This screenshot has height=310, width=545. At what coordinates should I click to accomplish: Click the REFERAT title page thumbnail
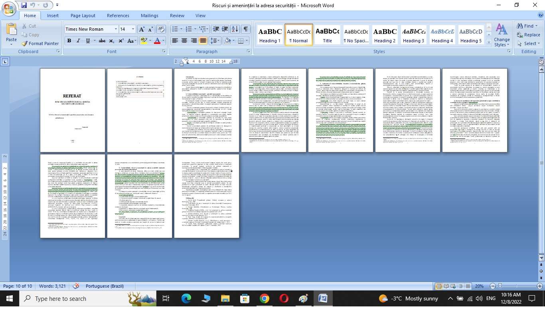point(73,110)
